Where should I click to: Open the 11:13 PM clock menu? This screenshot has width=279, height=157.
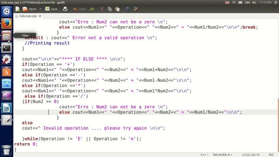point(265,3)
